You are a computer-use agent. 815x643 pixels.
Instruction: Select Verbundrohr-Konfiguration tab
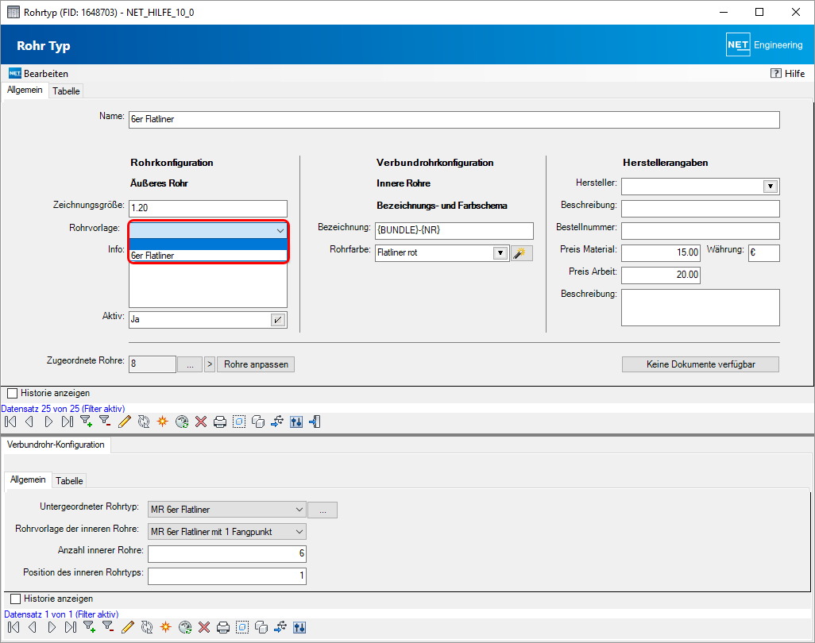pyautogui.click(x=56, y=445)
